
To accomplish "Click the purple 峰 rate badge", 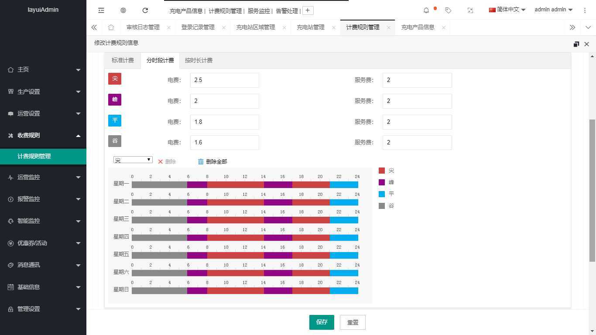I will (x=115, y=99).
